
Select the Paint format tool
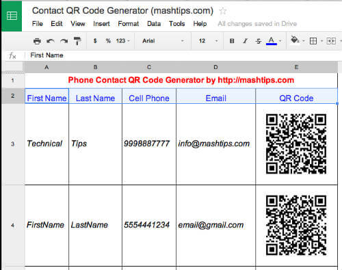pyautogui.click(x=77, y=41)
